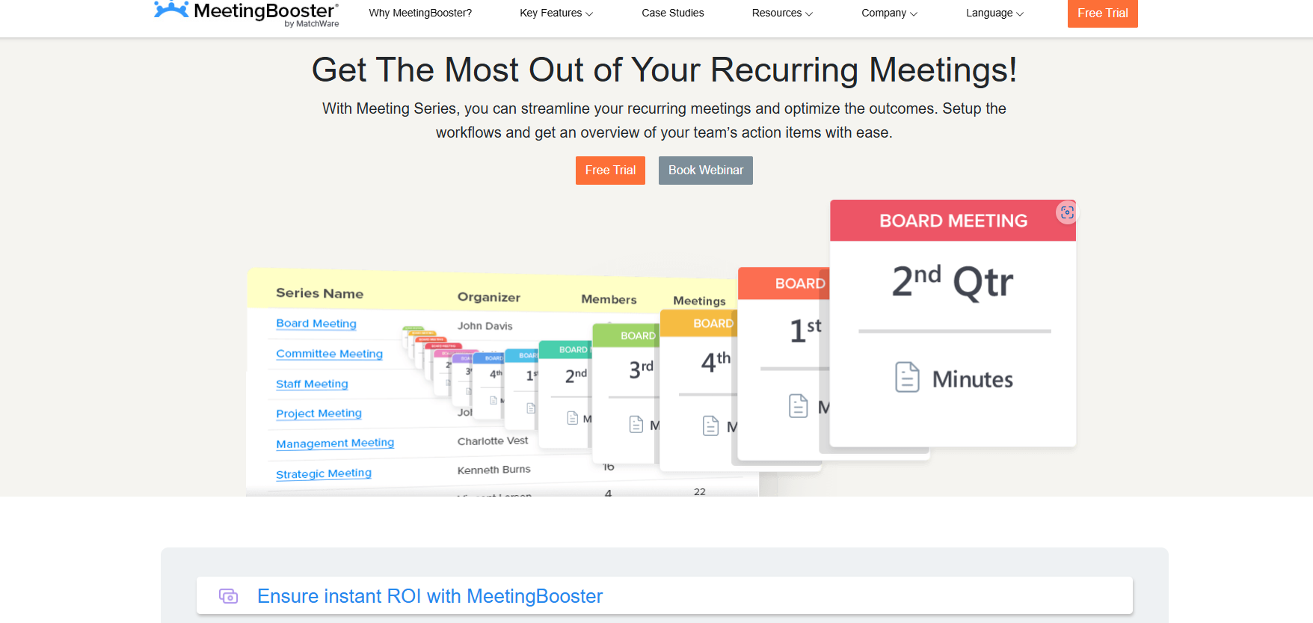Open Case Studies from the navigation
Screen dimensions: 1313x623
(672, 13)
